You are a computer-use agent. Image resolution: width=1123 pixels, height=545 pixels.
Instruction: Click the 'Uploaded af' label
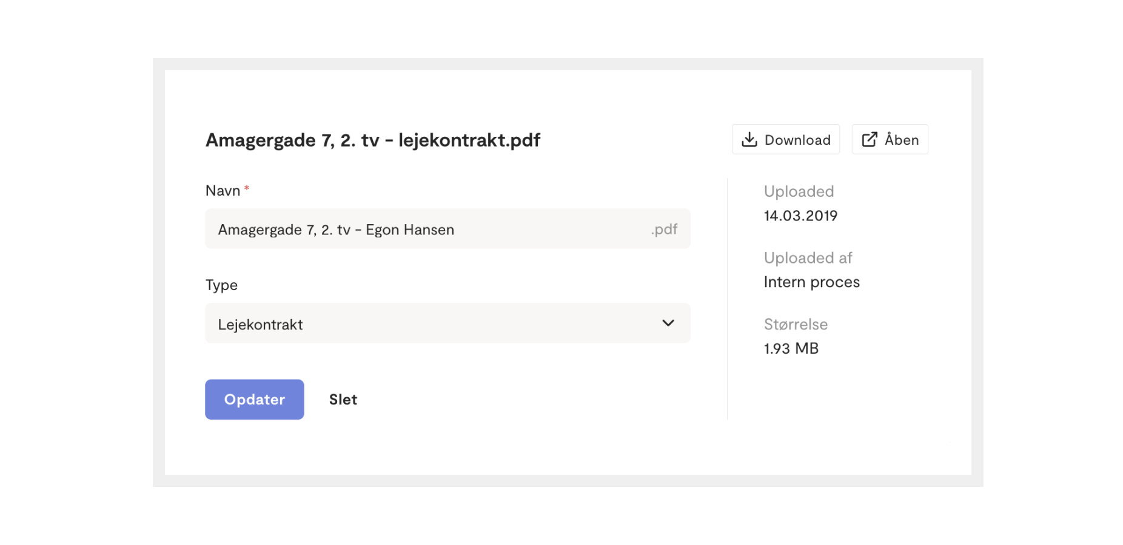point(808,259)
